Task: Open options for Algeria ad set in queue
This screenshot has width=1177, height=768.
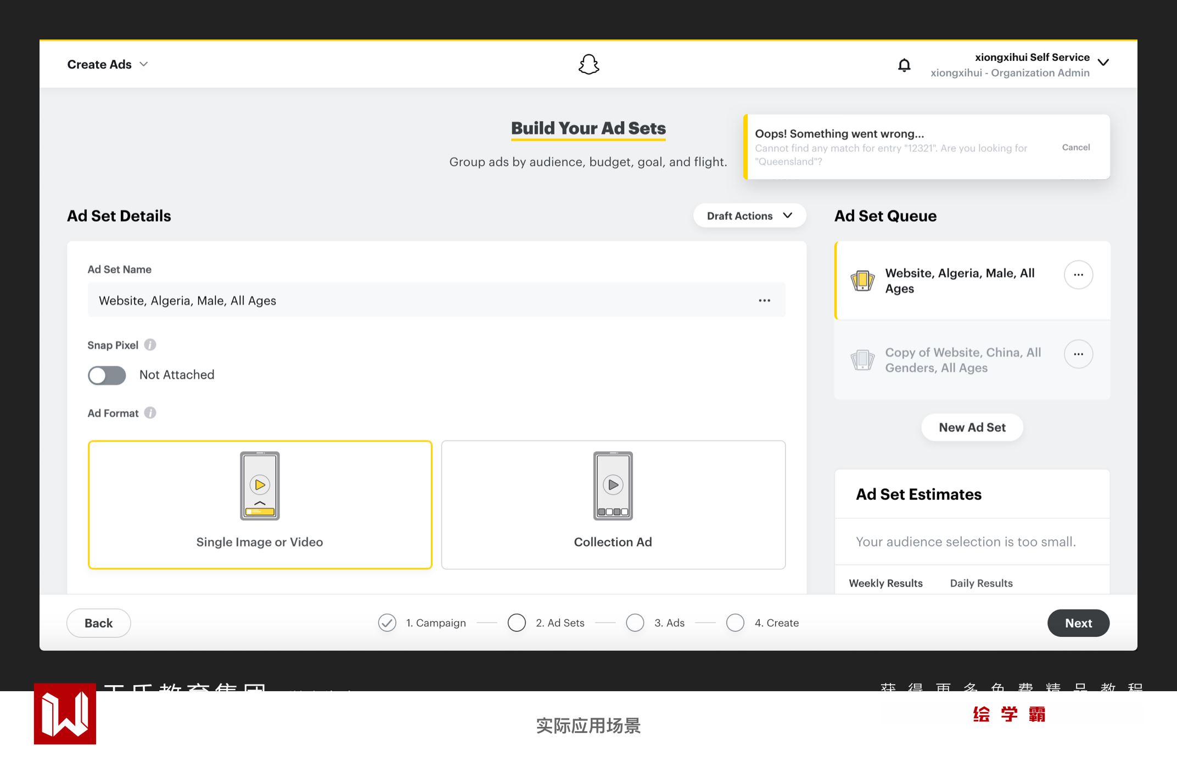Action: click(x=1078, y=274)
